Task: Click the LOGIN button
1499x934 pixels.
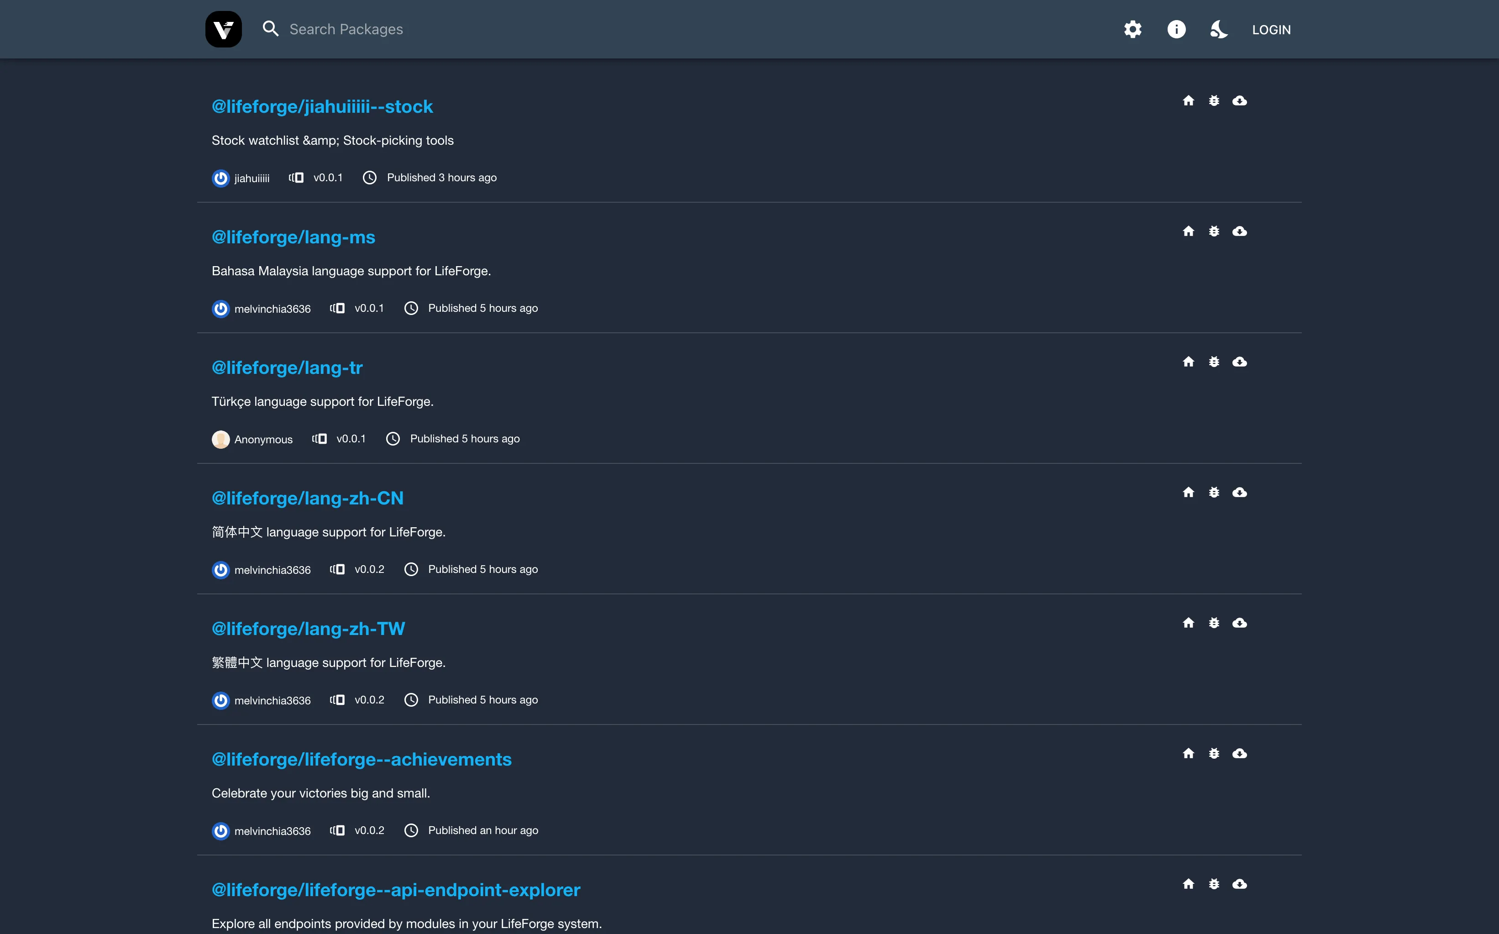Action: click(x=1271, y=30)
